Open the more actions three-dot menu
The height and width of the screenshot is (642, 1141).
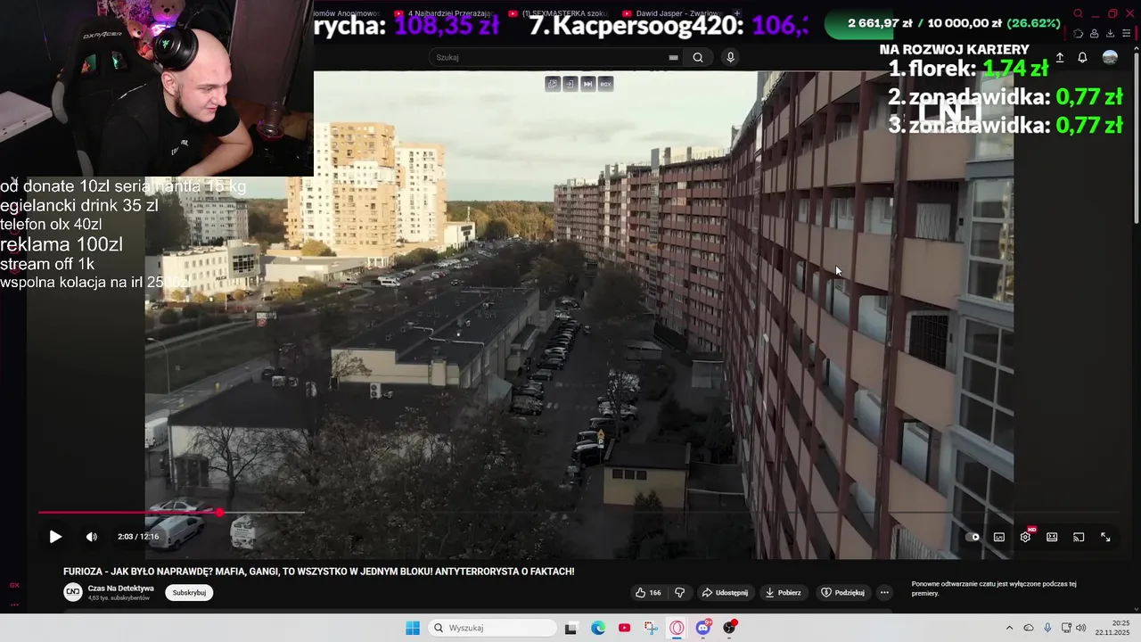884,593
